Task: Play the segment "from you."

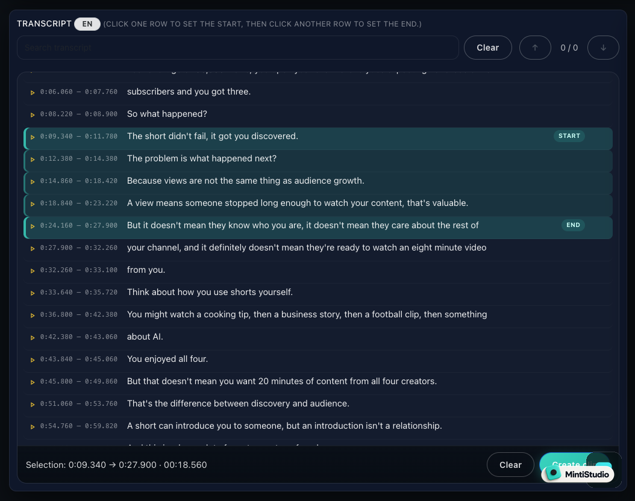Action: [x=33, y=271]
